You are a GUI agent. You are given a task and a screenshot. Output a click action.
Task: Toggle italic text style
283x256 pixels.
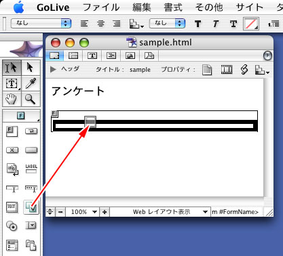216,24
